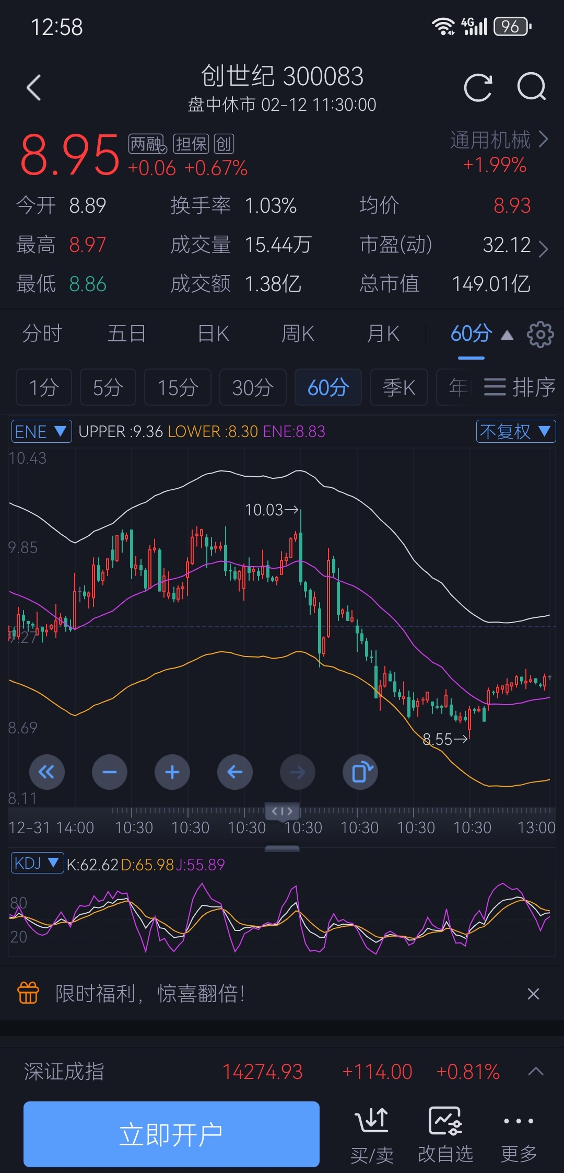This screenshot has width=564, height=1173.
Task: Open chart settings gear icon
Action: (540, 335)
